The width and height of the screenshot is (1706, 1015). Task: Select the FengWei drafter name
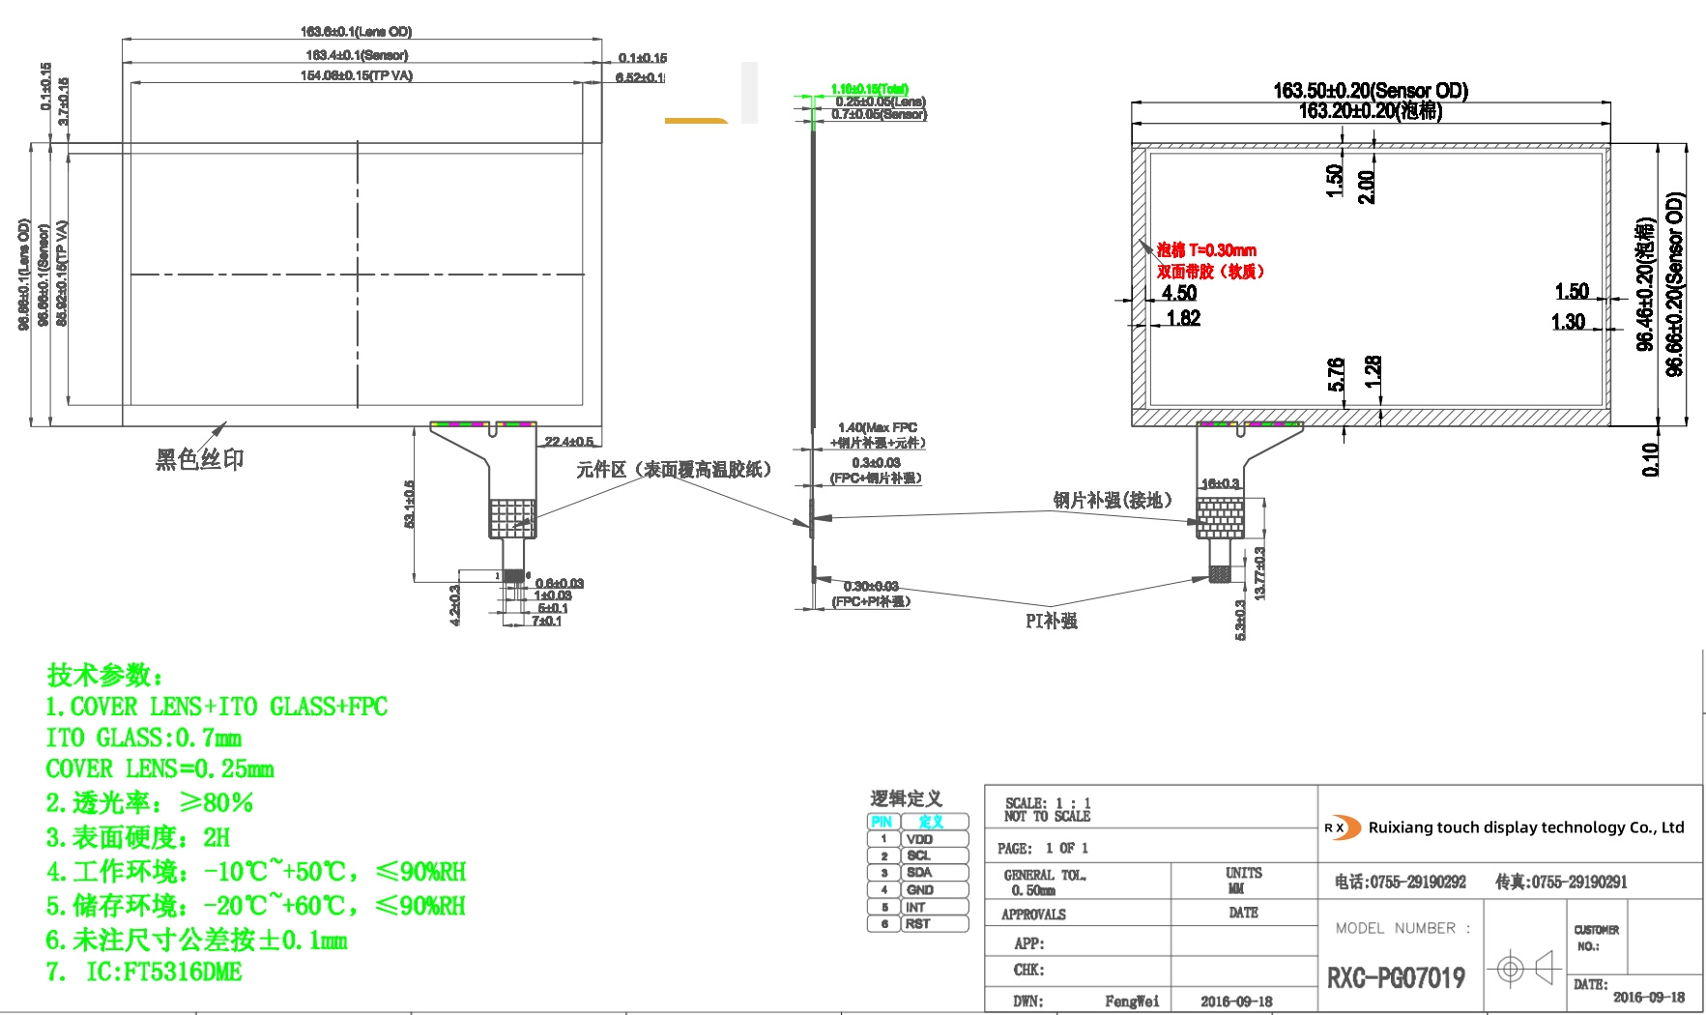click(1132, 1001)
